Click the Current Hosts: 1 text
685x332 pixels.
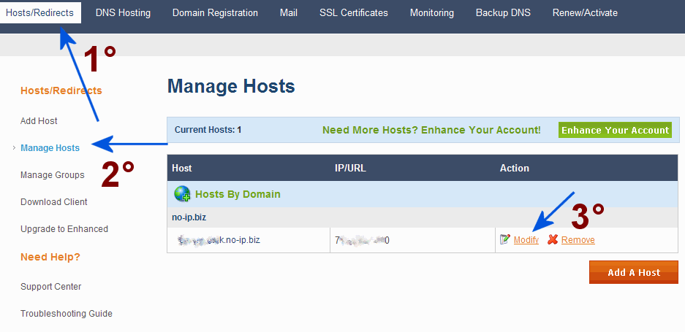pos(208,130)
